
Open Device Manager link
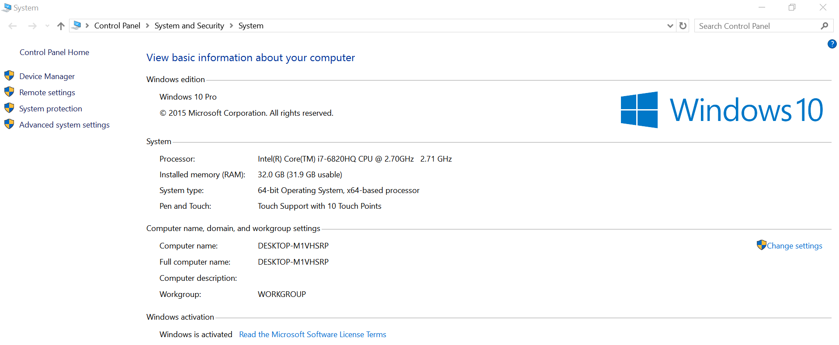[47, 76]
